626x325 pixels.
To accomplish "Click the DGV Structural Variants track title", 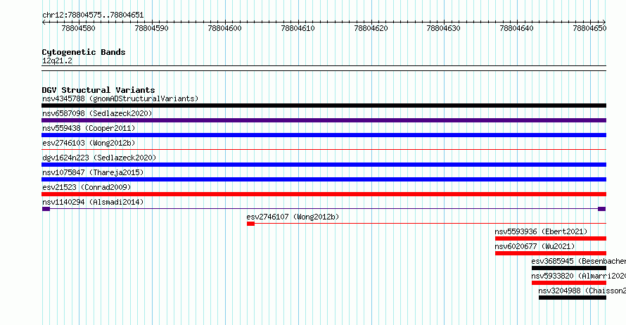I will pyautogui.click(x=98, y=90).
